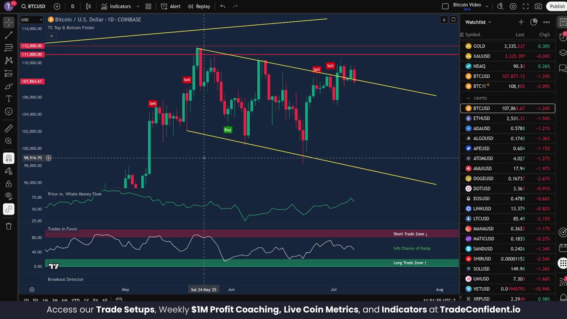This screenshot has width=567, height=319.
Task: Undo the last chart action
Action: point(223,6)
